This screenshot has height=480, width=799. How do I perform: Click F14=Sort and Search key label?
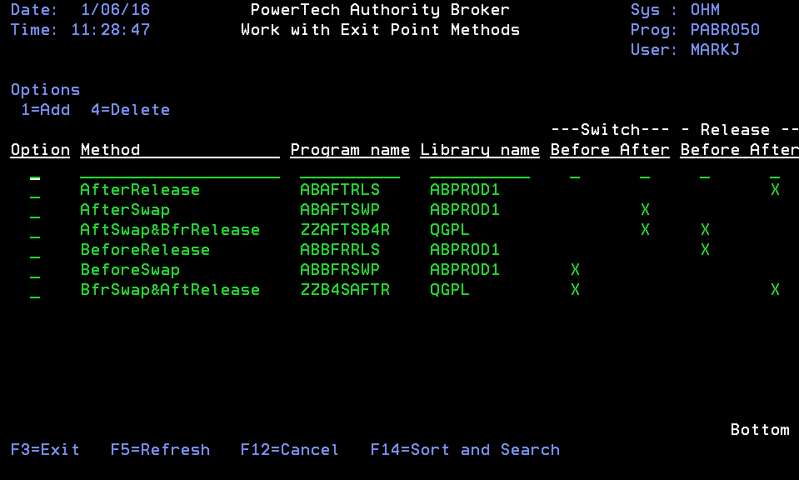(x=465, y=449)
